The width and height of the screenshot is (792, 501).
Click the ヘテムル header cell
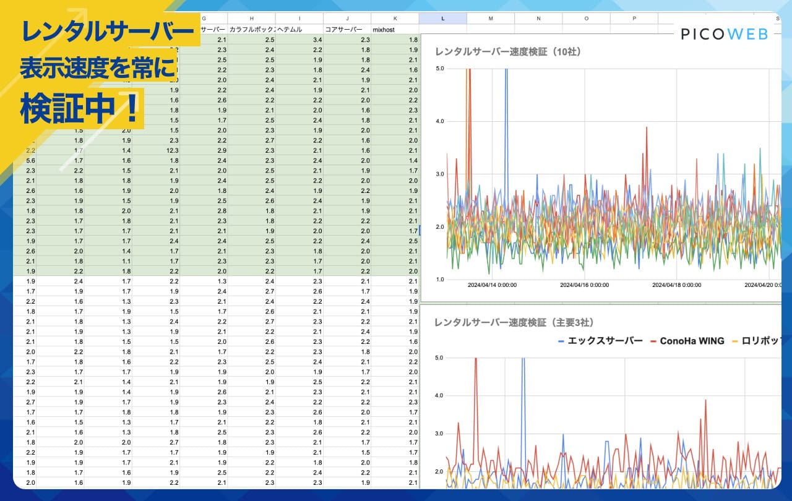tap(299, 29)
